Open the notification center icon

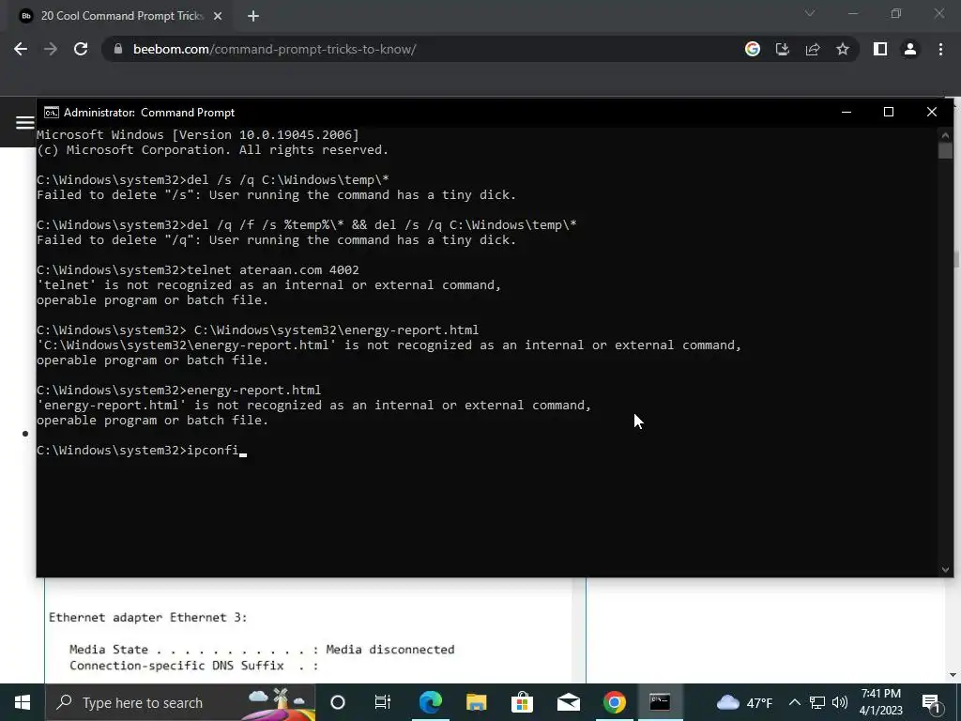930,702
